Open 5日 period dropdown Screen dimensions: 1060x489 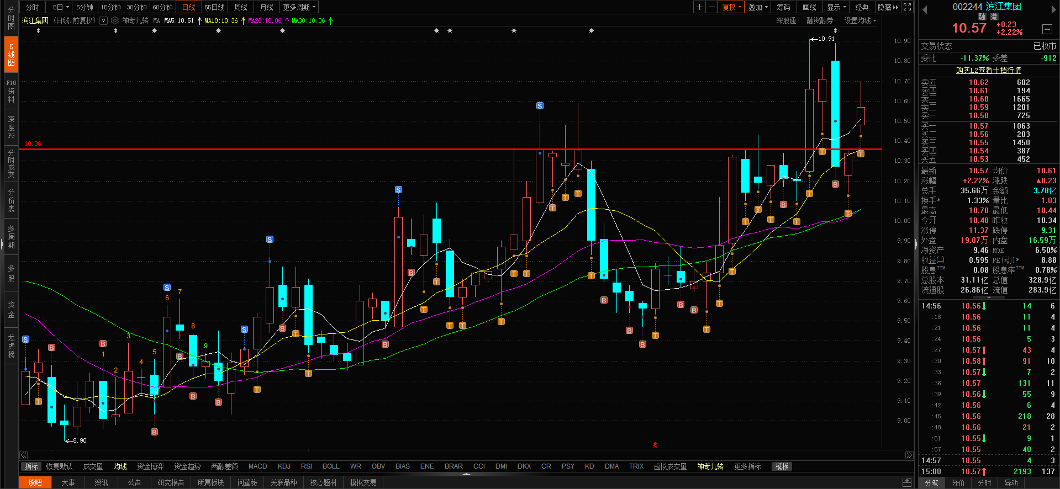point(61,7)
